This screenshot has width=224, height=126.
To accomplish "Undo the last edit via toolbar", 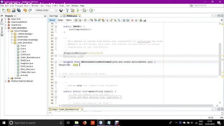I will [x=25, y=10].
